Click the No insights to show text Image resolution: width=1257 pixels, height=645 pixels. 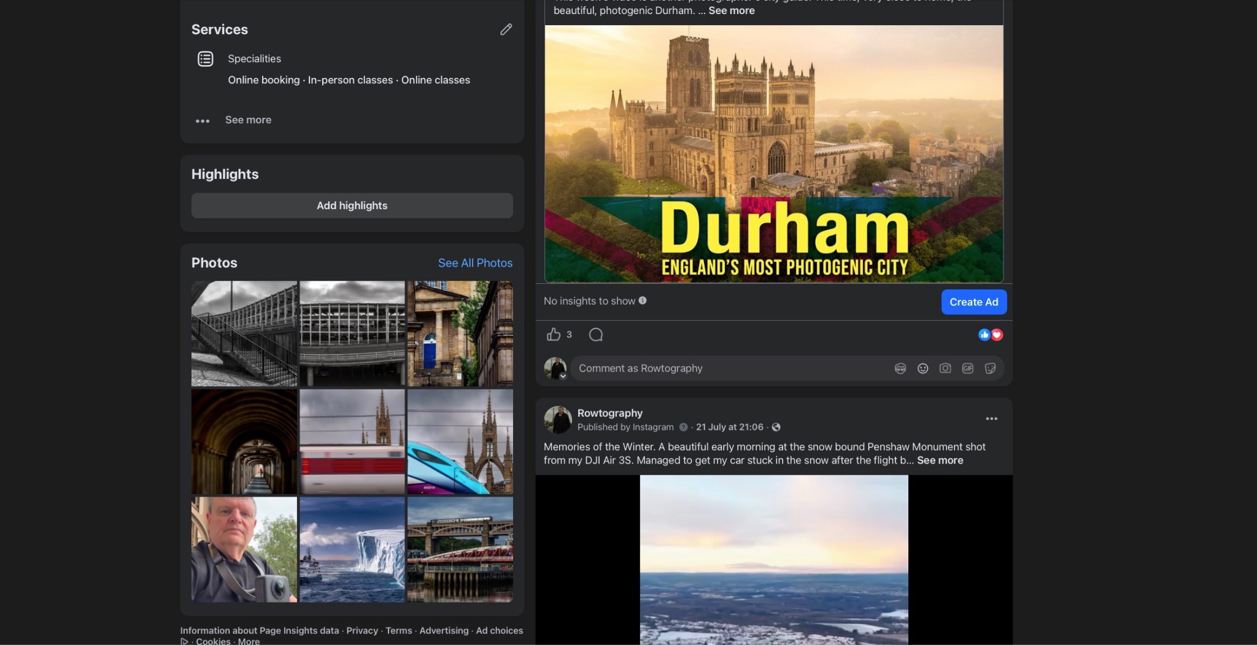[x=589, y=301]
